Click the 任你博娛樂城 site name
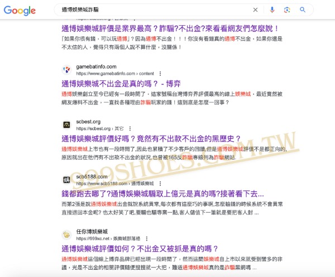The width and height of the screenshot is (335, 277). [92, 231]
